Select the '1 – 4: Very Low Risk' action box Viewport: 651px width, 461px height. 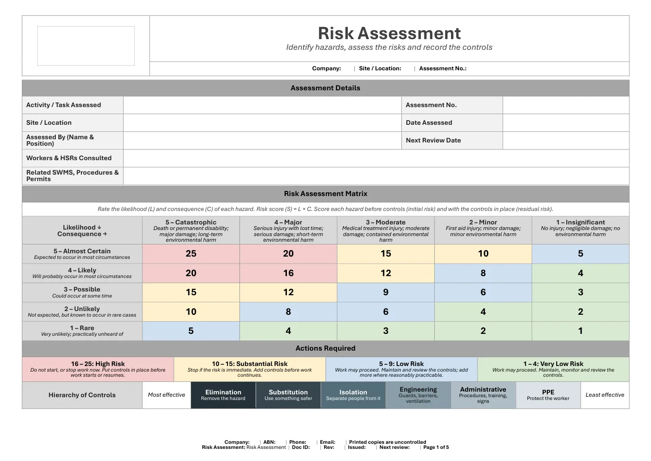pyautogui.click(x=553, y=370)
